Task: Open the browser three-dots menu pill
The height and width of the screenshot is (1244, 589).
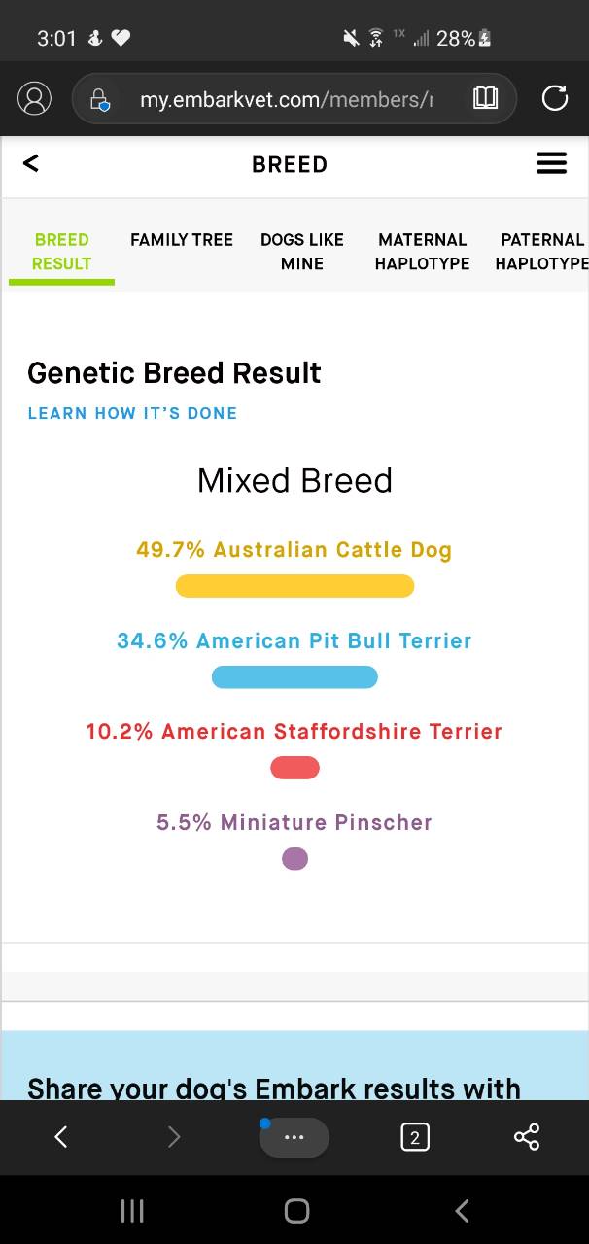Action: pyautogui.click(x=294, y=1137)
